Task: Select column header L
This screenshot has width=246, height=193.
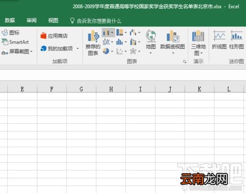Action: (229, 89)
